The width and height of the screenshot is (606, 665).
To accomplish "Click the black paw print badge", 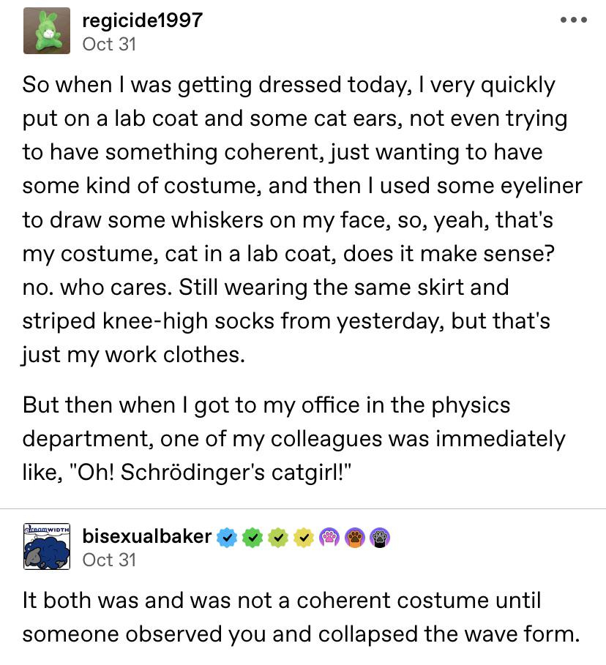I will (379, 537).
